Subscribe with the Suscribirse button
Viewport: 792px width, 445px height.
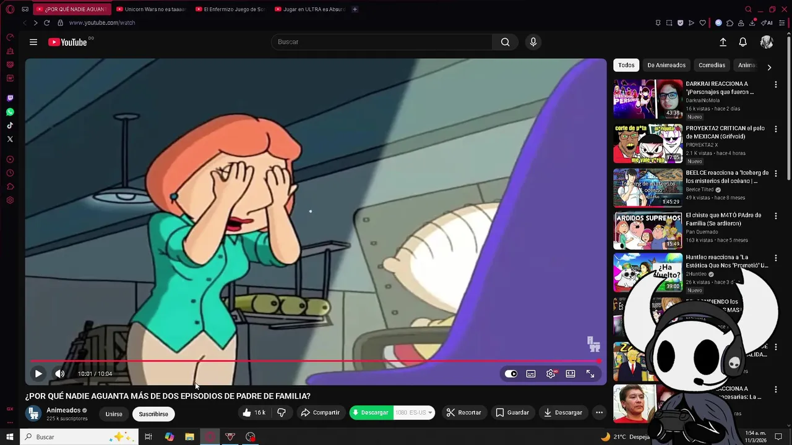(153, 414)
